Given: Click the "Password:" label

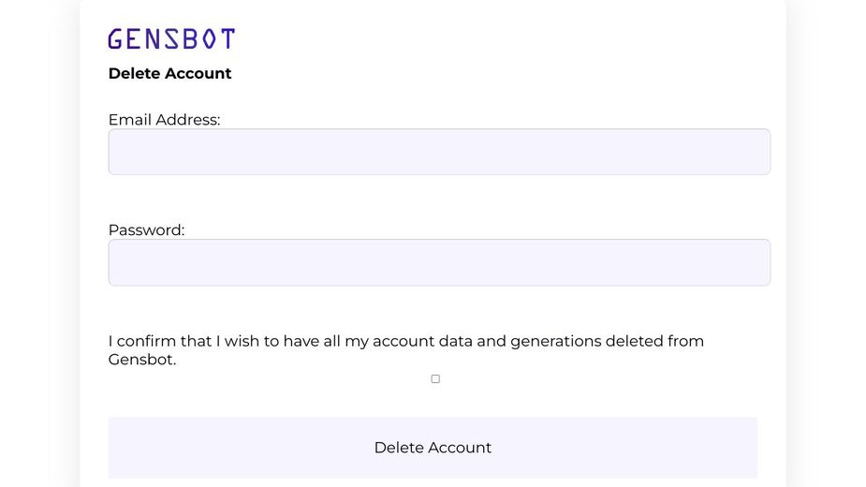Looking at the screenshot, I should [x=146, y=230].
